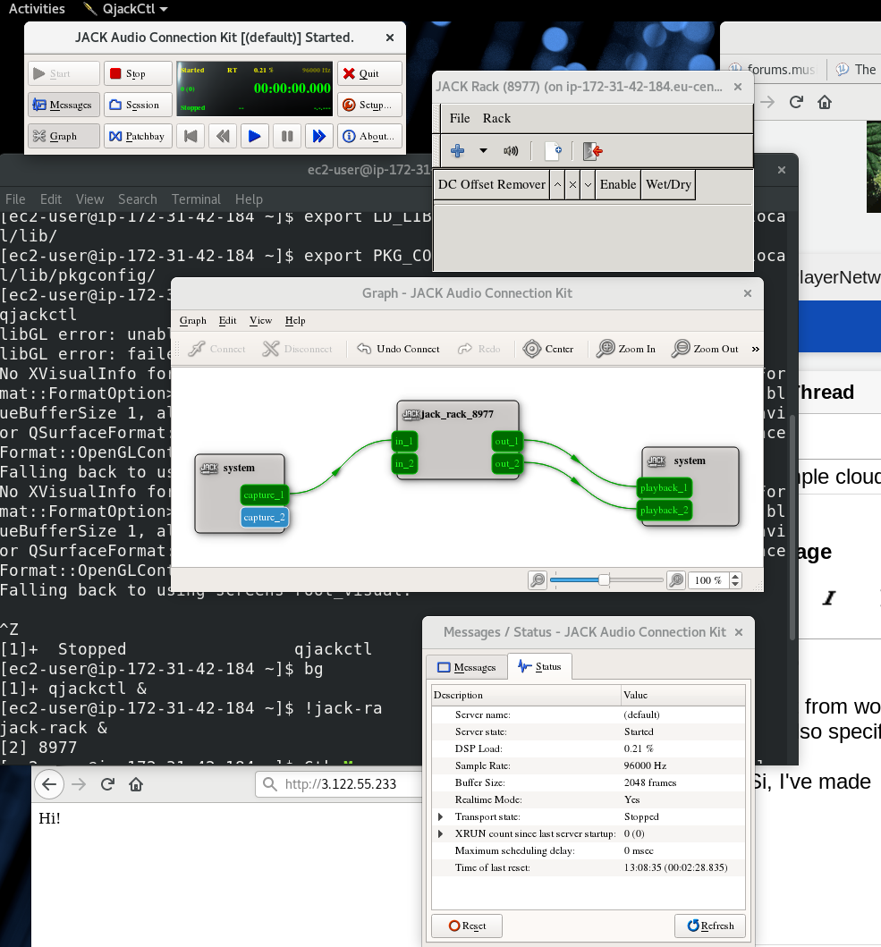Open the Rack menu in JACK Rack

(496, 118)
